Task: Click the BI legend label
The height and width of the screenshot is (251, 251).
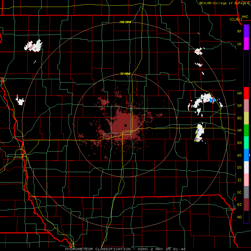Action: 239,205
